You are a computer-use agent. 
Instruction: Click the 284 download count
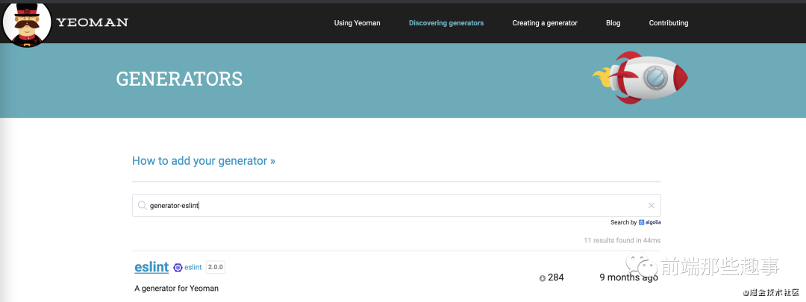tap(556, 277)
